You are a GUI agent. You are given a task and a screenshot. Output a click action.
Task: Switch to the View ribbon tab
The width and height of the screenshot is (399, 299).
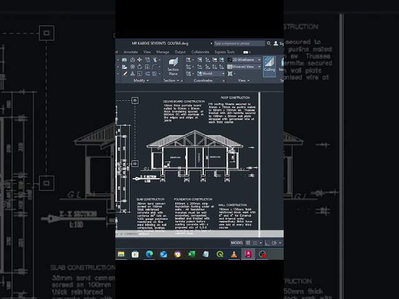click(x=147, y=52)
